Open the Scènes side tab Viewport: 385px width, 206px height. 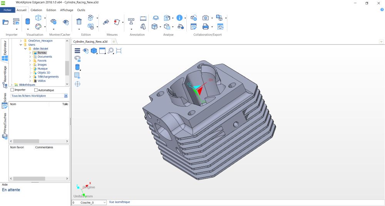[x=5, y=101]
